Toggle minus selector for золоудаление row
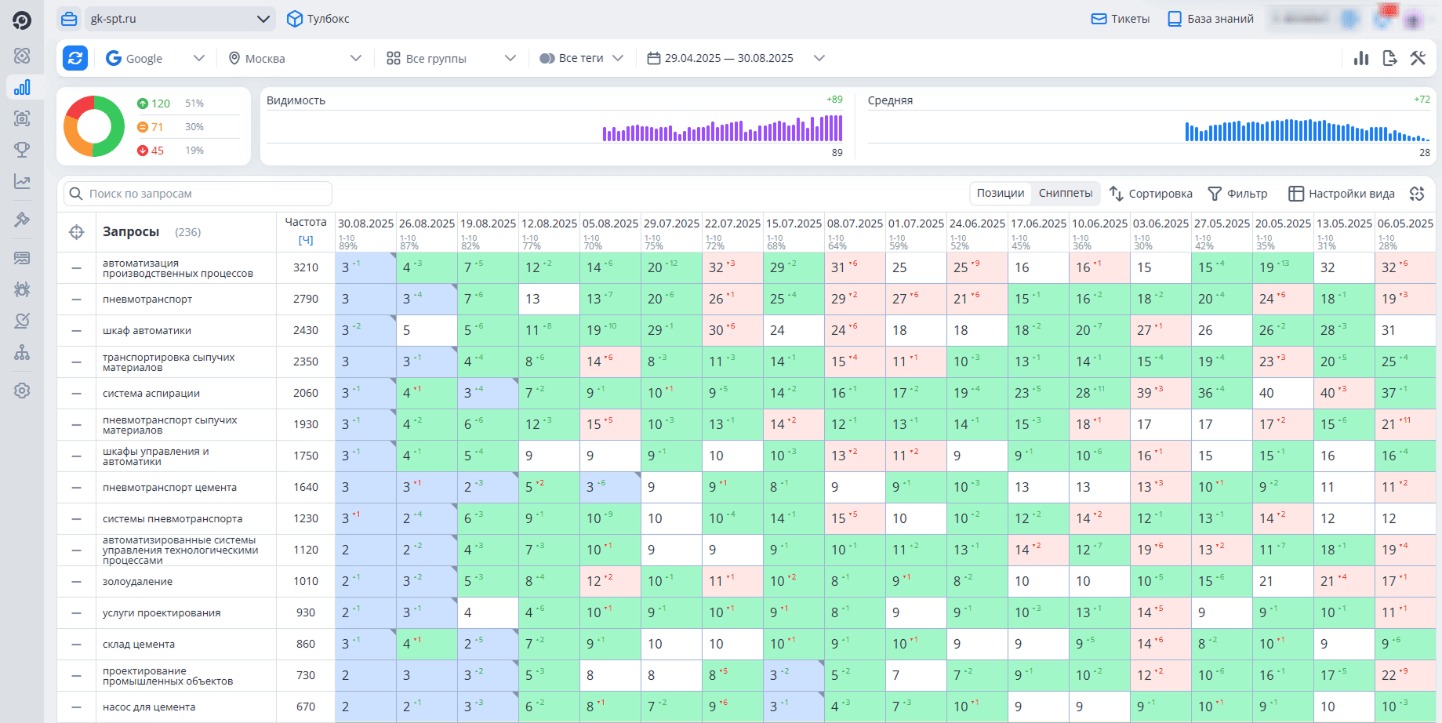Image resolution: width=1442 pixels, height=723 pixels. click(76, 582)
